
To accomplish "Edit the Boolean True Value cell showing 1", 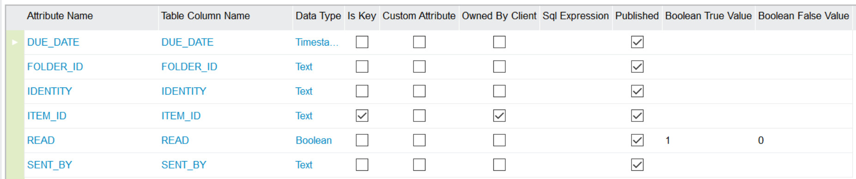I will pos(709,140).
